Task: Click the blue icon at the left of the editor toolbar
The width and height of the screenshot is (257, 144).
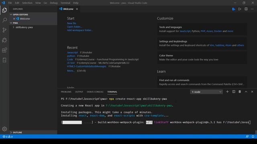Action: (234, 9)
